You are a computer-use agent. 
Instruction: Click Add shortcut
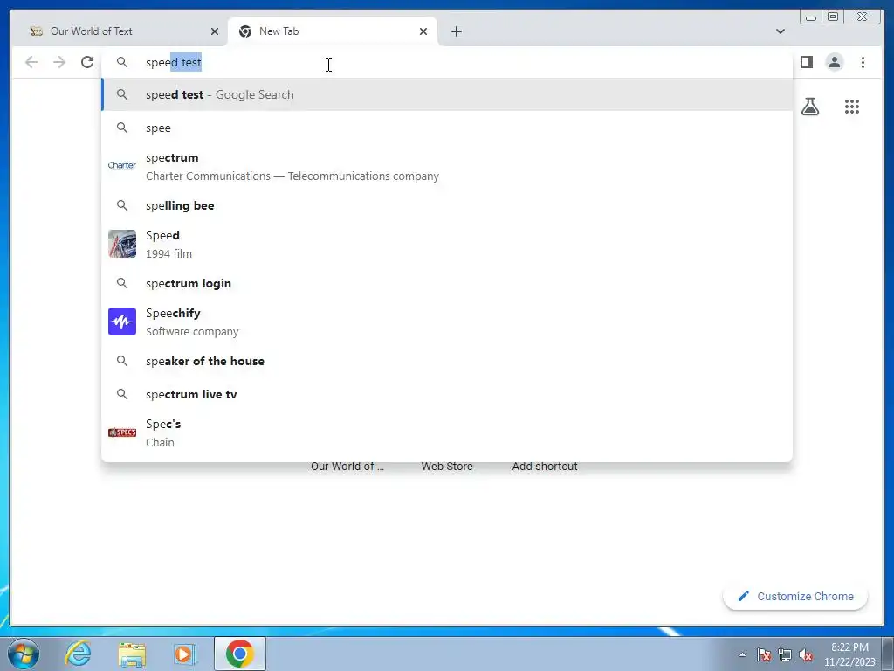coord(545,467)
